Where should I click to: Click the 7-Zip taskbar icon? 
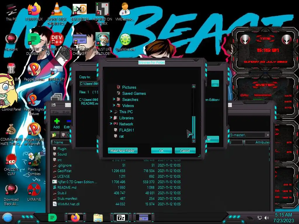coord(121,218)
